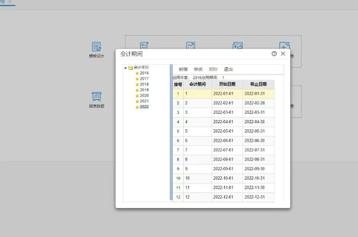
Task: Click the 会计期间 column header
Action: point(198,84)
